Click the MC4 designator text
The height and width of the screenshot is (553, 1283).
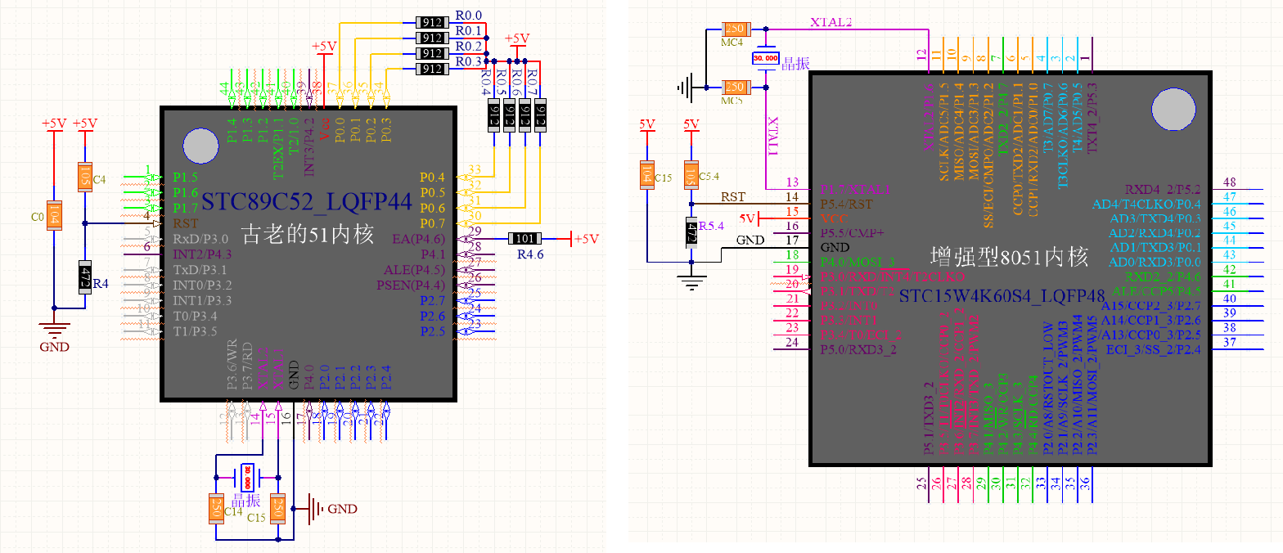tap(732, 42)
